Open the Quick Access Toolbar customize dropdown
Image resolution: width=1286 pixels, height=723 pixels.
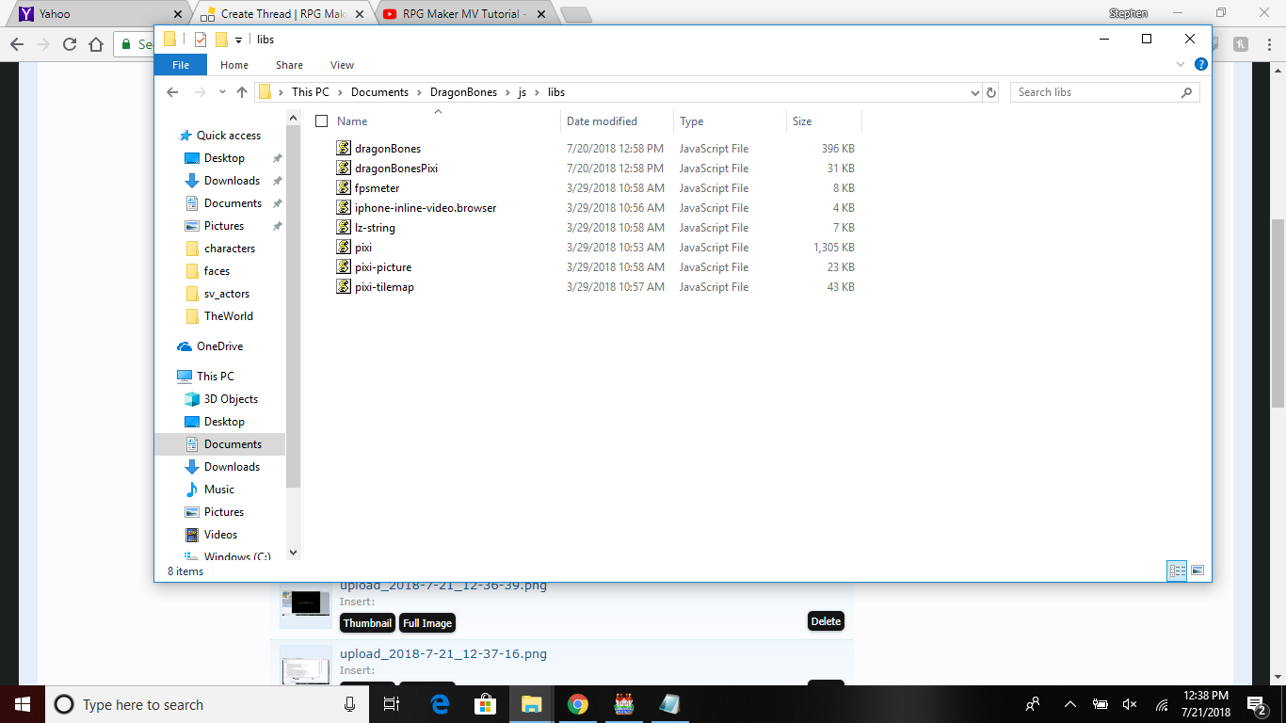[238, 40]
